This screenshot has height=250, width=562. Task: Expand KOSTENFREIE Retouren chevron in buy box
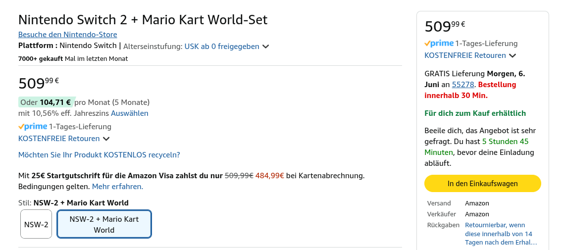pyautogui.click(x=512, y=56)
